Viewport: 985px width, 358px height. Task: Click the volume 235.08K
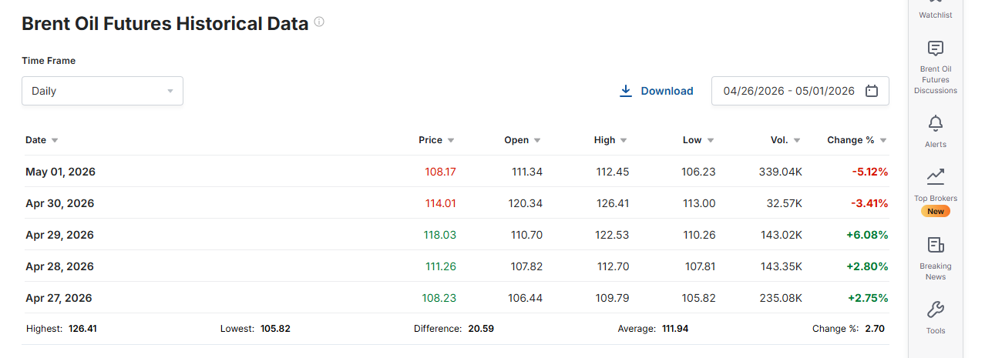click(x=780, y=298)
